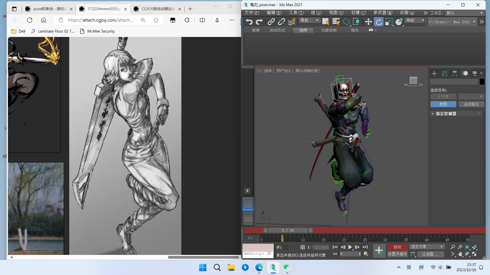Screen dimensions: 490x275
Task: Activate the Select and Place tool
Action: coord(399,22)
